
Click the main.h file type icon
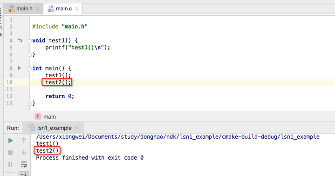point(11,9)
